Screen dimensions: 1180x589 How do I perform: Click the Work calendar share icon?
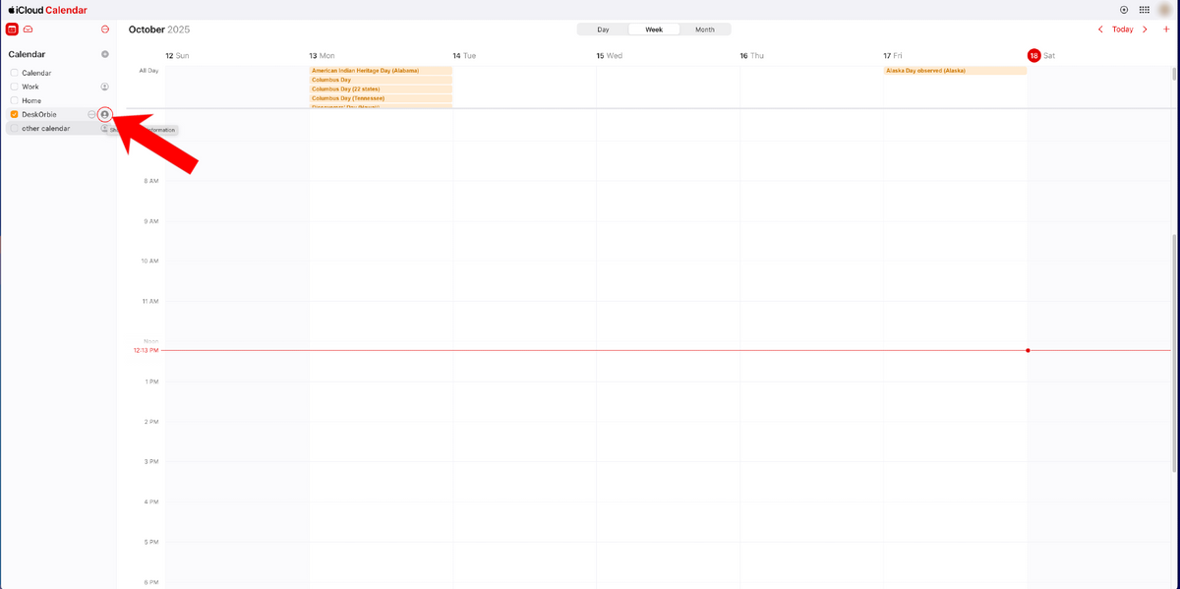(x=105, y=87)
